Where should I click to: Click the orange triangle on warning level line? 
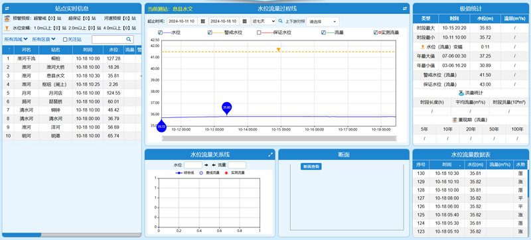tap(278, 50)
